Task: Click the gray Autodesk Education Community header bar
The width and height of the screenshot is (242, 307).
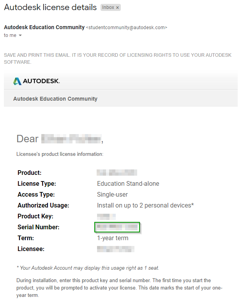Action: (x=121, y=99)
